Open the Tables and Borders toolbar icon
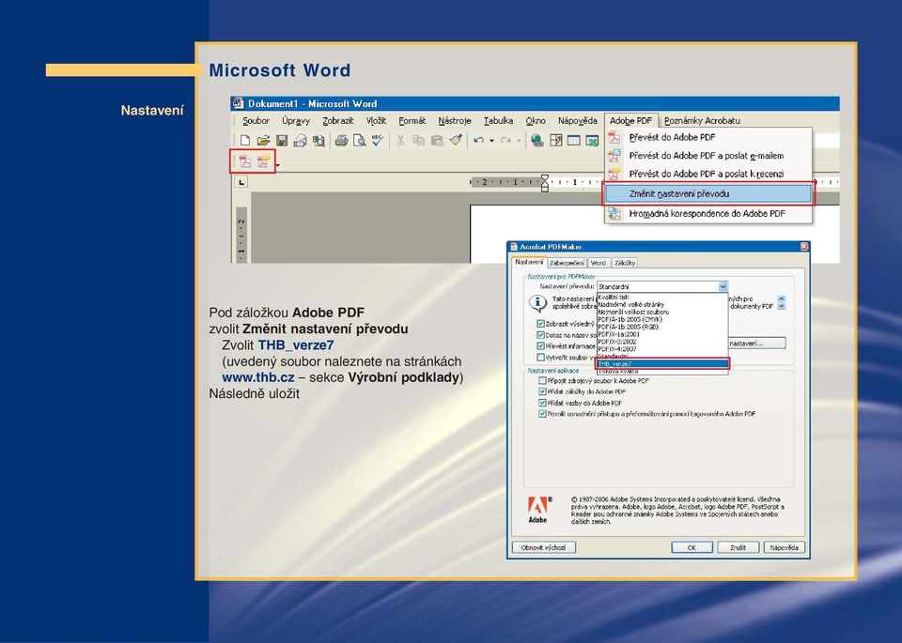Viewport: 902px width, 643px height. coord(555,140)
